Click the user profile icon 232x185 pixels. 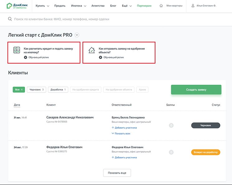[x=193, y=6]
